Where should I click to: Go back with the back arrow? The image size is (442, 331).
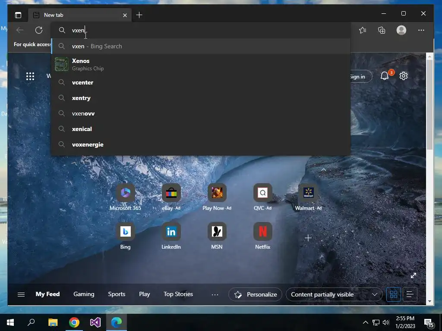click(x=20, y=30)
